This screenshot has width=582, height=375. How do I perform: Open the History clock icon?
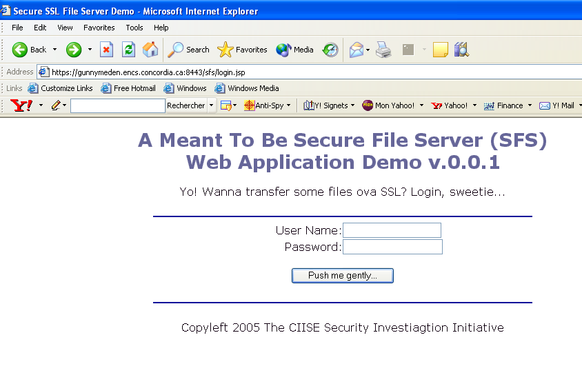330,50
